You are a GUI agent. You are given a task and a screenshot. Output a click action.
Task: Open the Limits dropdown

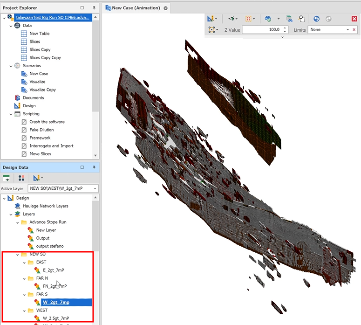coord(347,30)
